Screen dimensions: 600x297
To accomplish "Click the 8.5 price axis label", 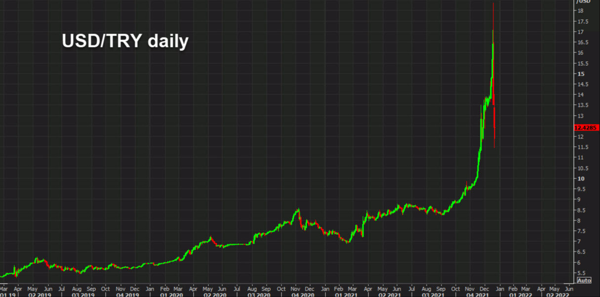I will 582,211.
